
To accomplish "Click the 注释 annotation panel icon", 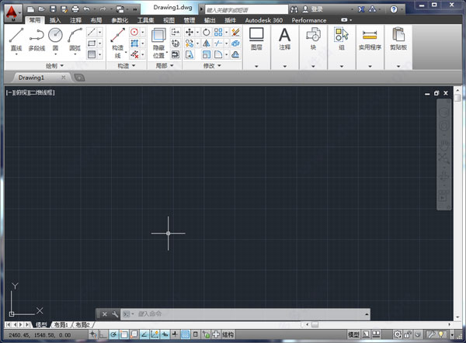I will (x=285, y=35).
